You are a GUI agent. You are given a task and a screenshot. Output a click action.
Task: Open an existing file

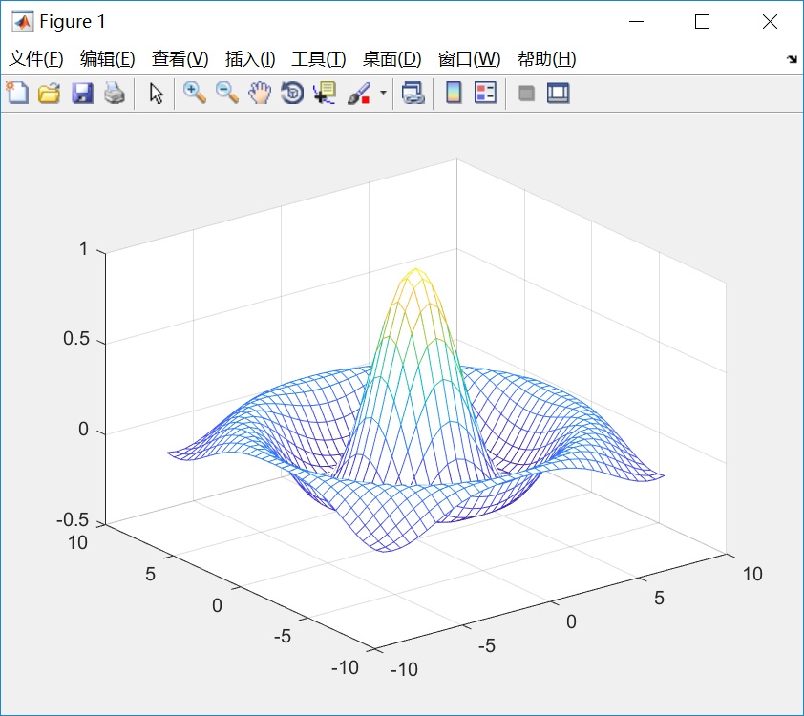[50, 93]
